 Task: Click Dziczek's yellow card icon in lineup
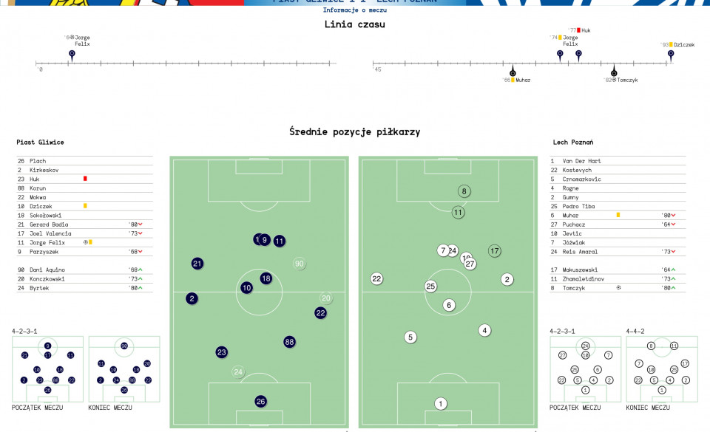point(85,206)
